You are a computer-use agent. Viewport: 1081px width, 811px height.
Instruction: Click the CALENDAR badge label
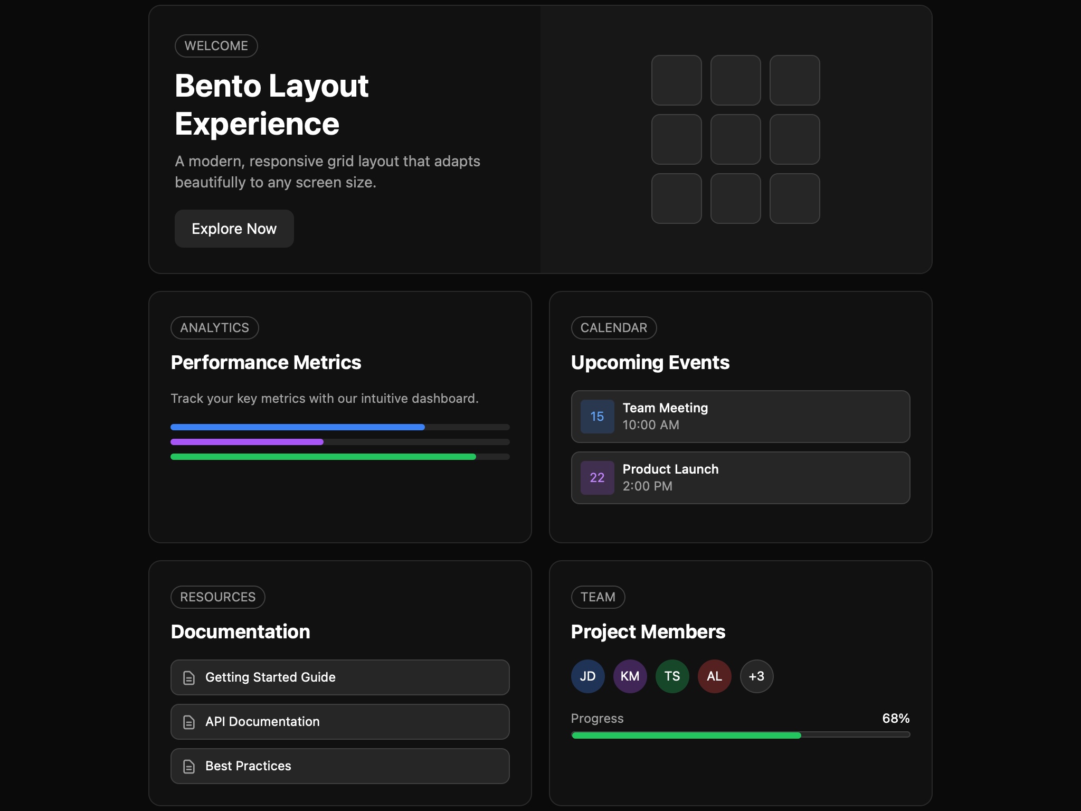[x=613, y=327]
